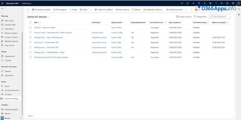Open the Категория column header menu
241x120 pixels.
[97, 22]
